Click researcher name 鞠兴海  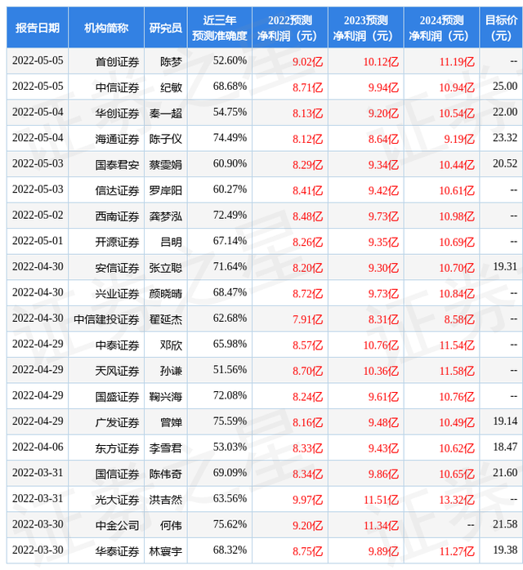pos(166,397)
